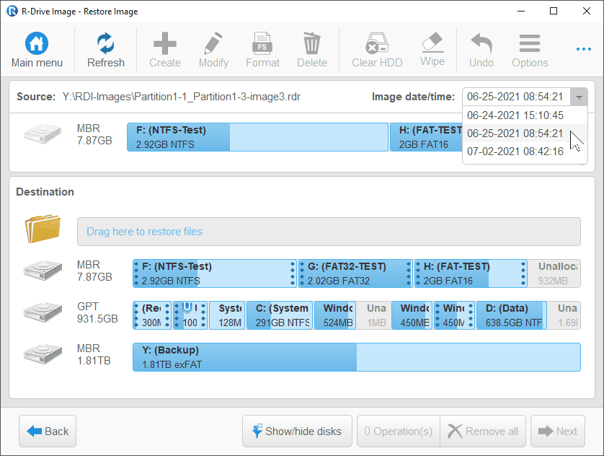604x456 pixels.
Task: Select source partition H: (FAT-TEST)
Action: (426, 137)
